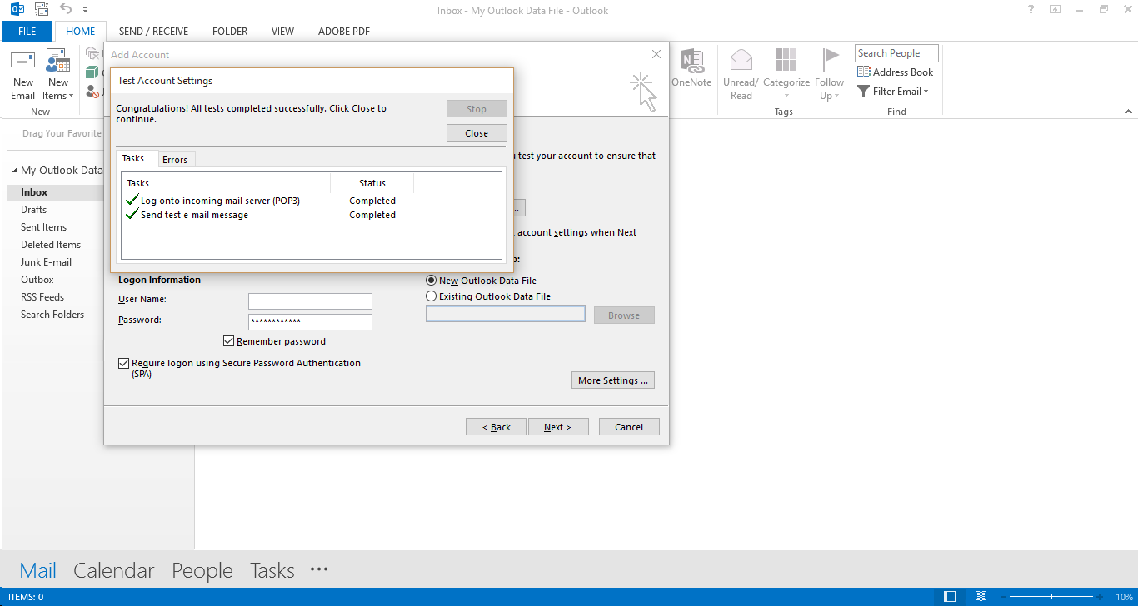Click the Unread/Read envelope icon
This screenshot has height=606, width=1138.
pyautogui.click(x=741, y=60)
